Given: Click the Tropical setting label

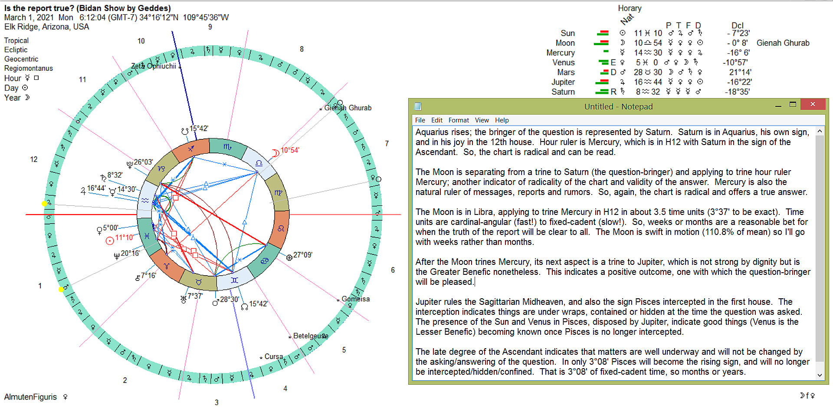Looking at the screenshot, I should tap(16, 40).
